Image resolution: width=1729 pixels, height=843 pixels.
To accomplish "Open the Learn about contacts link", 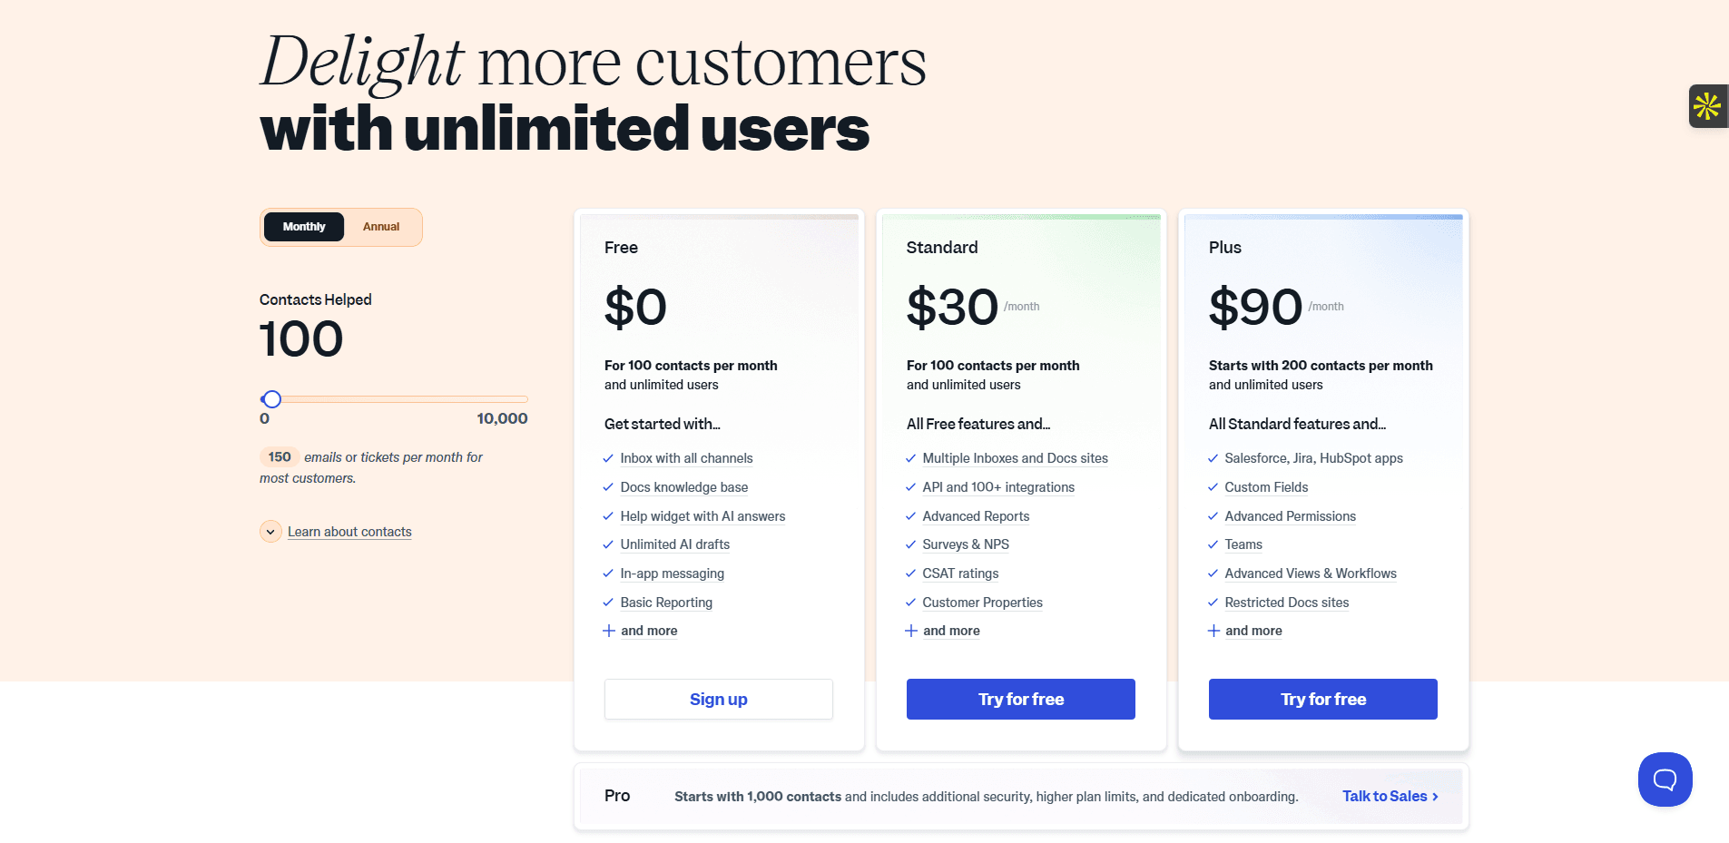I will click(349, 532).
